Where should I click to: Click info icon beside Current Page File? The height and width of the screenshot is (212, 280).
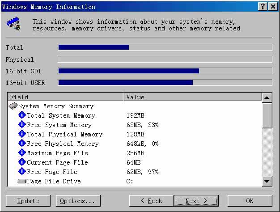pos(22,162)
